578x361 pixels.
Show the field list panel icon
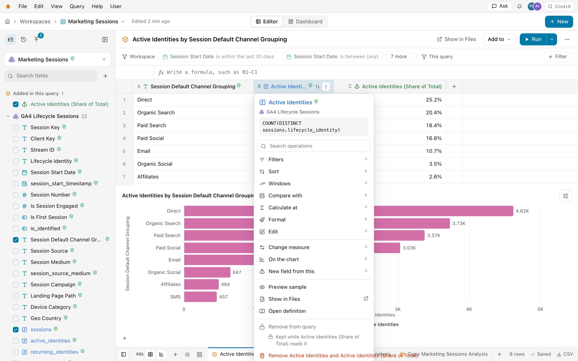11,39
